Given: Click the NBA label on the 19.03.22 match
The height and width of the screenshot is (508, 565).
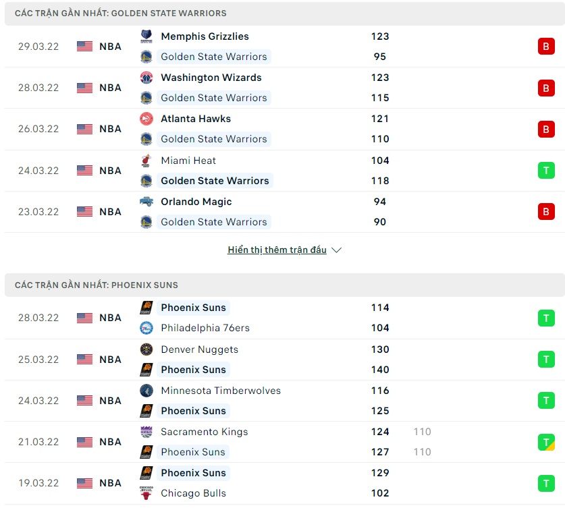Looking at the screenshot, I should point(110,483).
